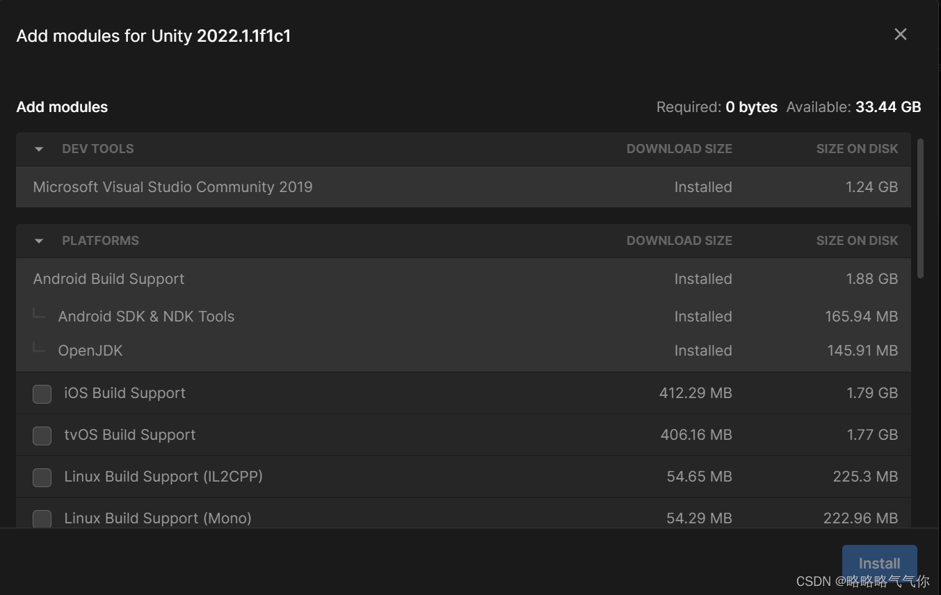
Task: Click PLATFORMS section header text
Action: 101,241
